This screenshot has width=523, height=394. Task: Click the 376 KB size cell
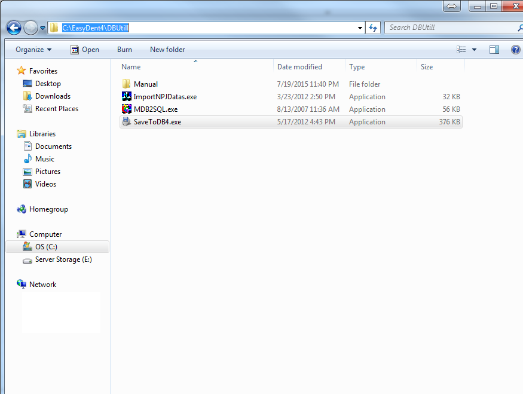point(449,122)
